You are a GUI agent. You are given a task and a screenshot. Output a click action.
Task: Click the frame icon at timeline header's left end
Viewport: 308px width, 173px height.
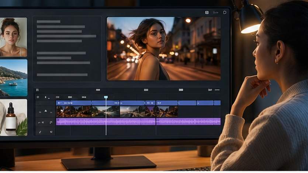pyautogui.click(x=37, y=90)
